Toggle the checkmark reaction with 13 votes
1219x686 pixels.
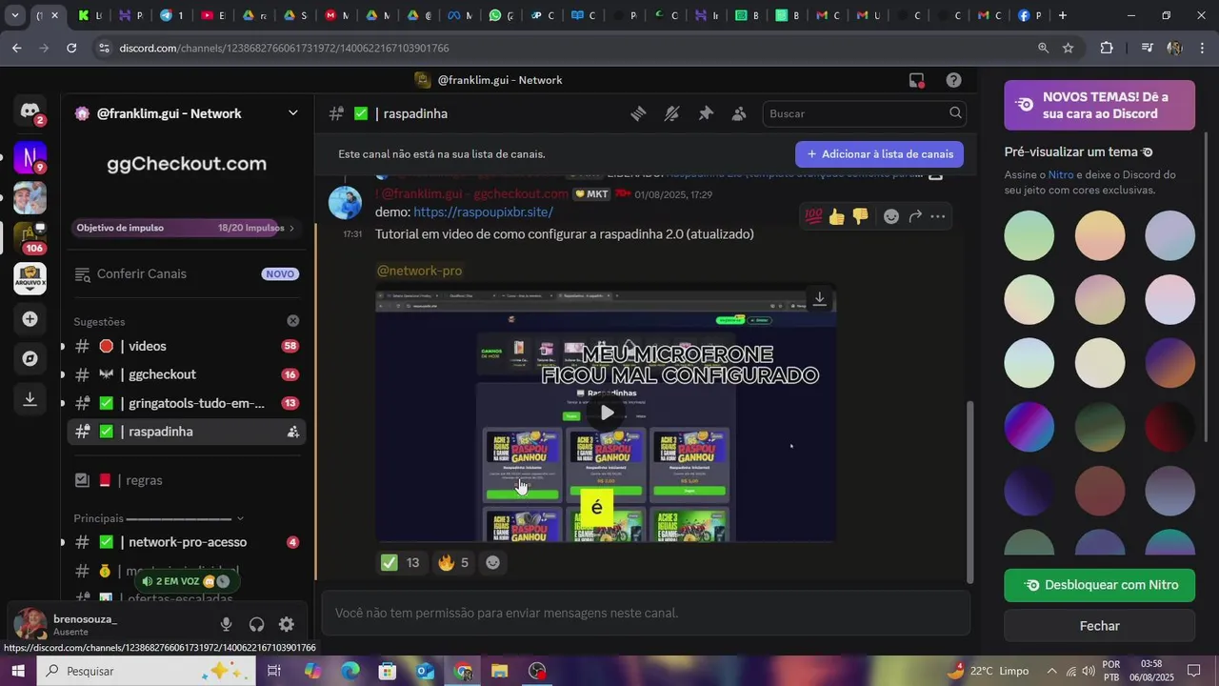point(401,563)
